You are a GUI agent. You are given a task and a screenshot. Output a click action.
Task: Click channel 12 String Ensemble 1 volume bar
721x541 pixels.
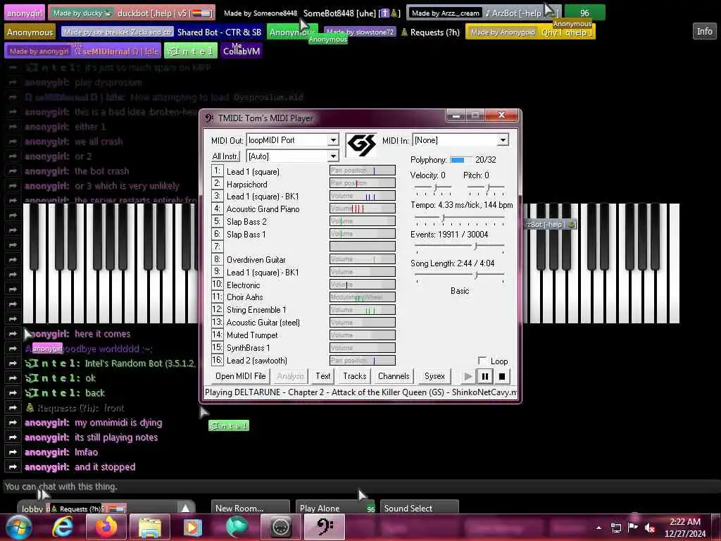(x=363, y=310)
